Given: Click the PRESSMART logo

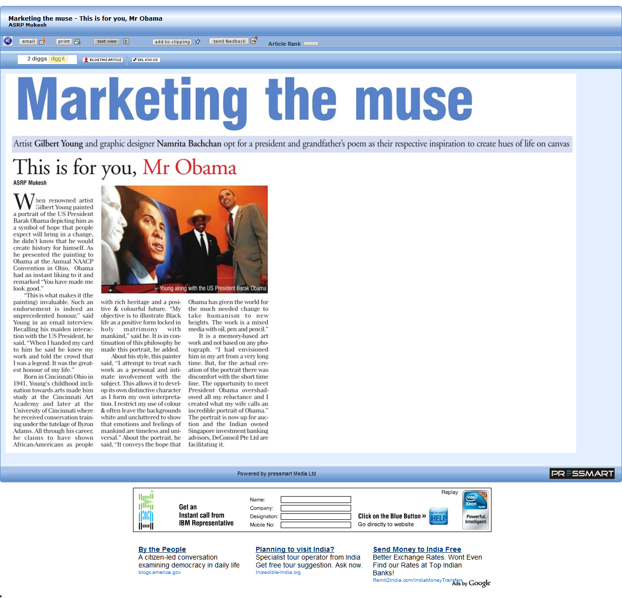Looking at the screenshot, I should pyautogui.click(x=582, y=473).
